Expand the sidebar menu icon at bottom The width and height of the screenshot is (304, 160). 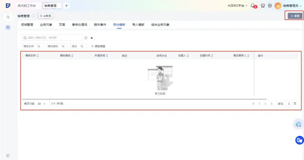[8, 156]
